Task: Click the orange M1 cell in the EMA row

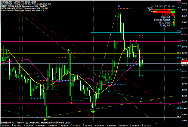Action: [x=155, y=11]
